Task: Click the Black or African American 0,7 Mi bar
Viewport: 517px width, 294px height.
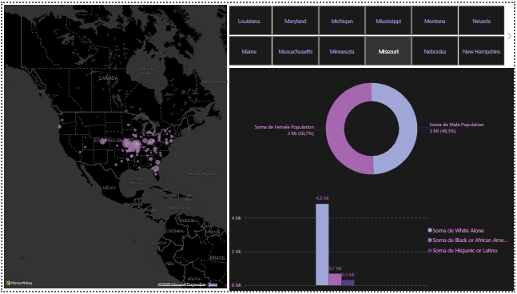Action: [335, 279]
